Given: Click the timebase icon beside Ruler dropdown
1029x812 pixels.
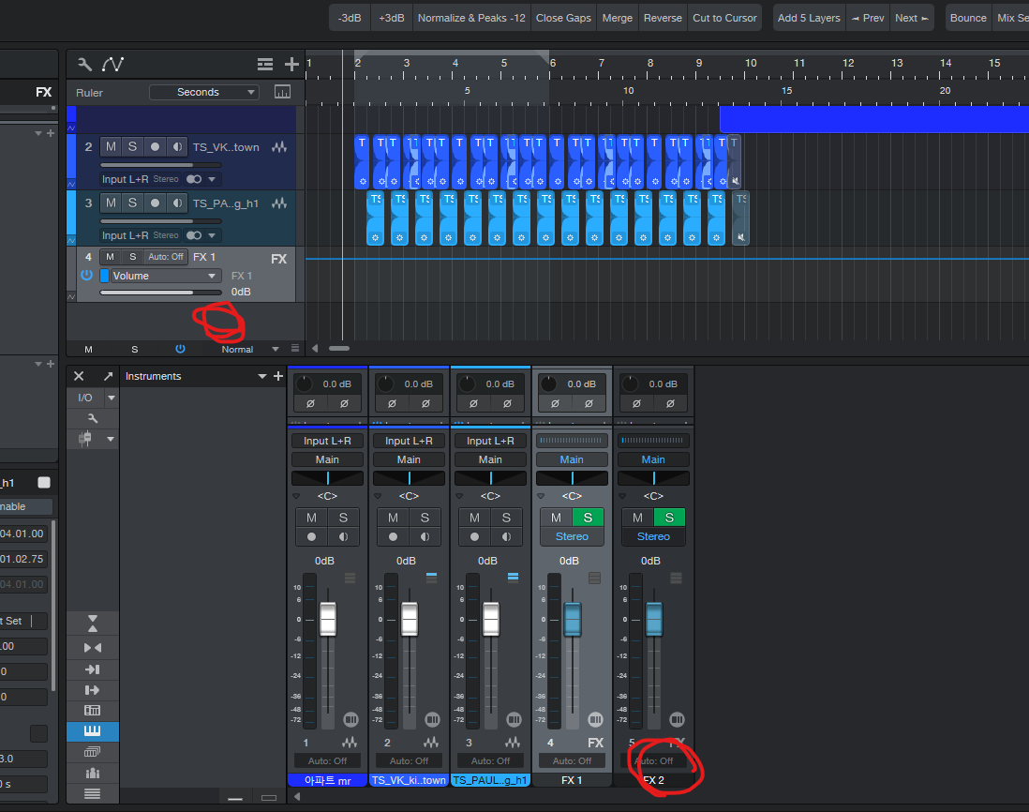Looking at the screenshot, I should (x=282, y=92).
